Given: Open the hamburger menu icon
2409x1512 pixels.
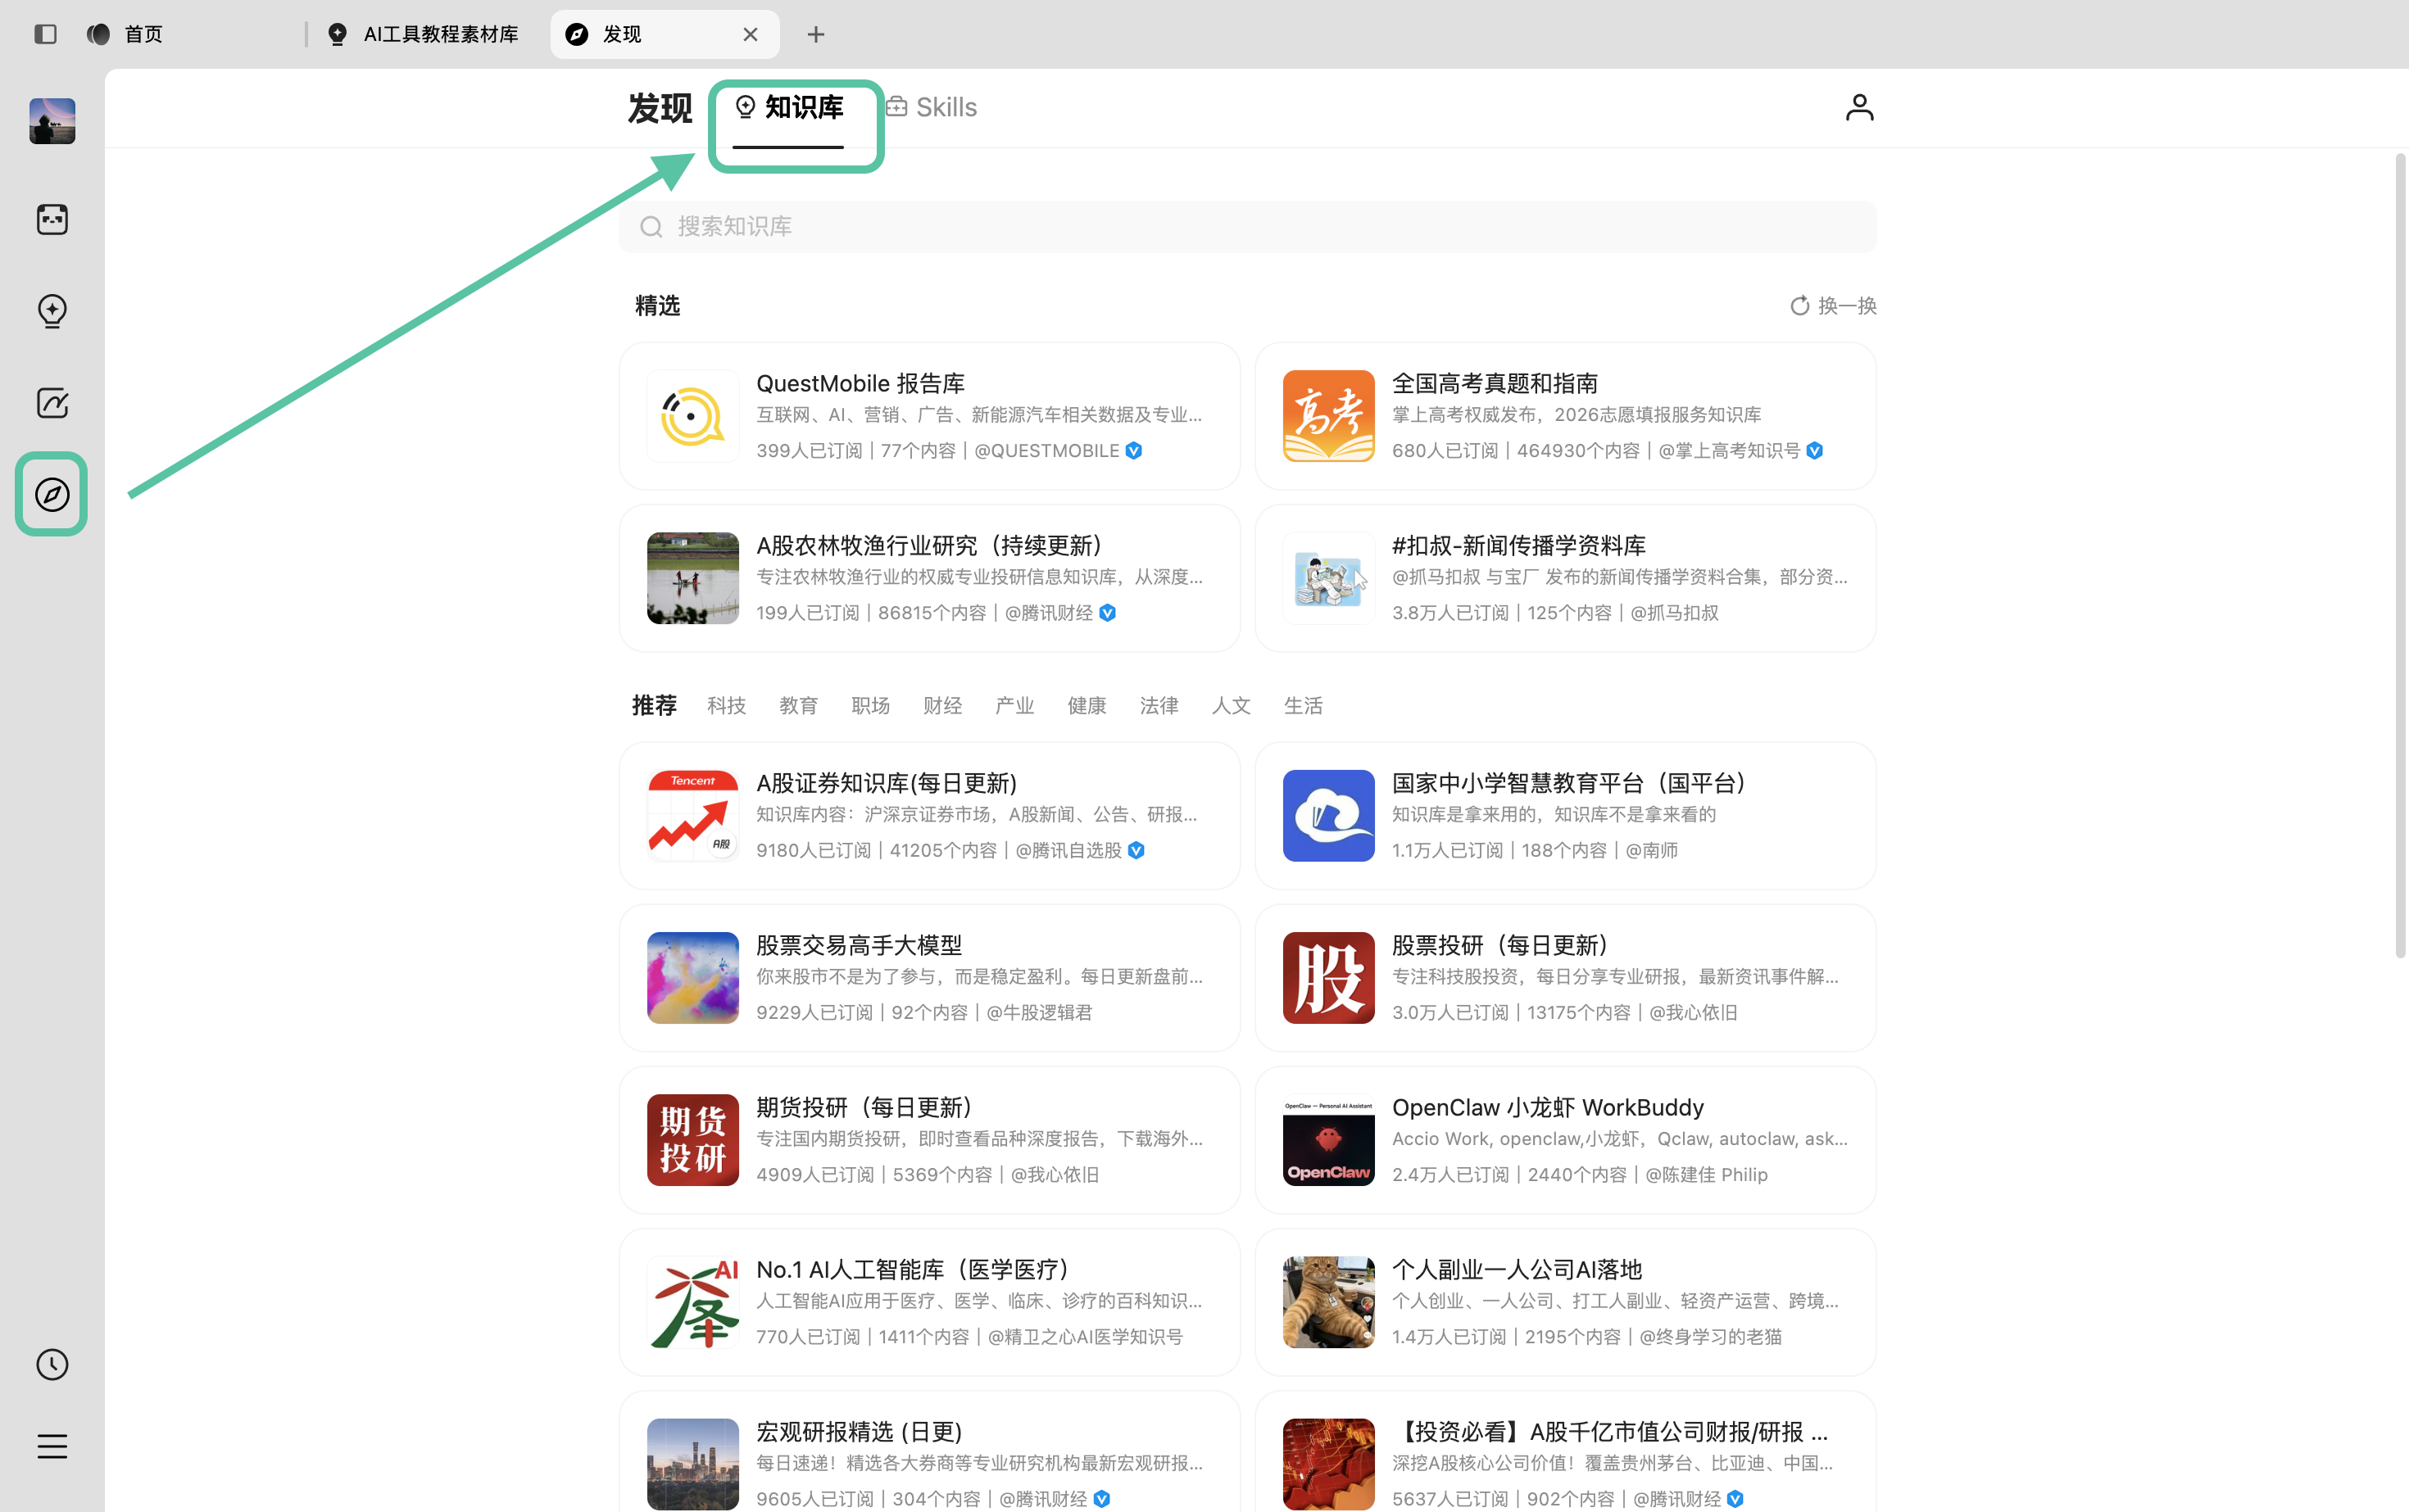Looking at the screenshot, I should [52, 1446].
